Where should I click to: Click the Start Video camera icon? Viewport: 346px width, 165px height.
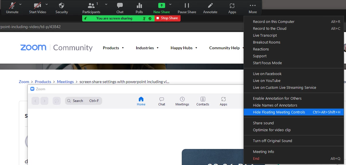coord(37,5)
